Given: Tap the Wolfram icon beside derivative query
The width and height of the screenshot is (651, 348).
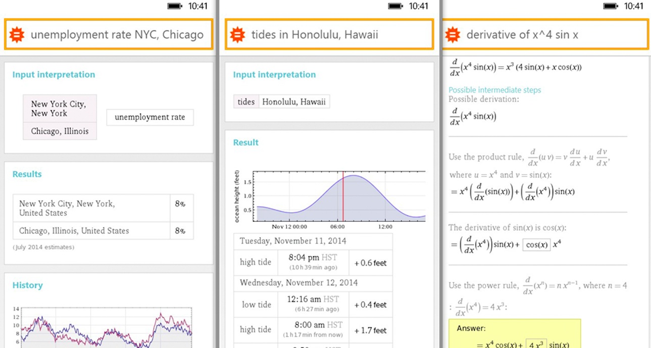Looking at the screenshot, I should click(453, 35).
